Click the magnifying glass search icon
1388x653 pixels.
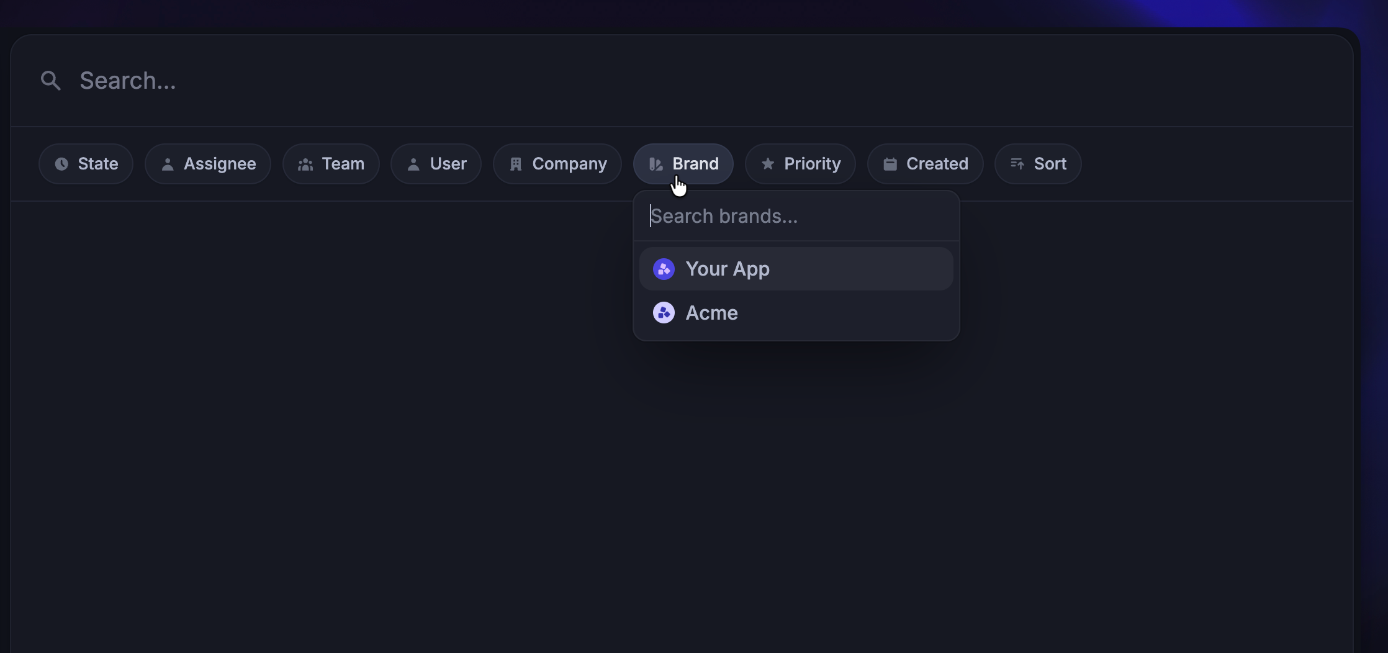pos(51,80)
